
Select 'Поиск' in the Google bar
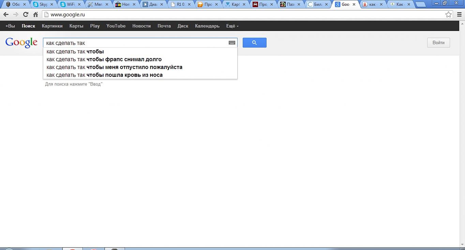pos(29,26)
